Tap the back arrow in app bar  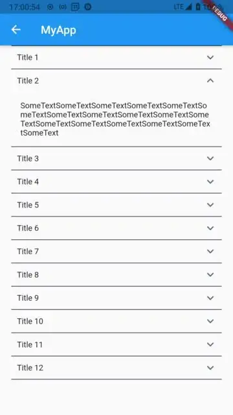pyautogui.click(x=16, y=30)
